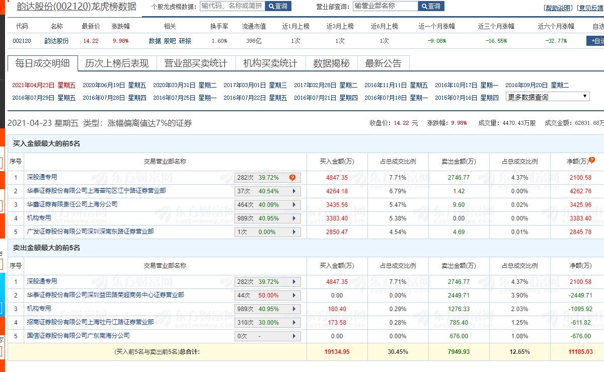604x372 pixels.
Task: Open the 更多数据查询 dropdown
Action: 548,97
